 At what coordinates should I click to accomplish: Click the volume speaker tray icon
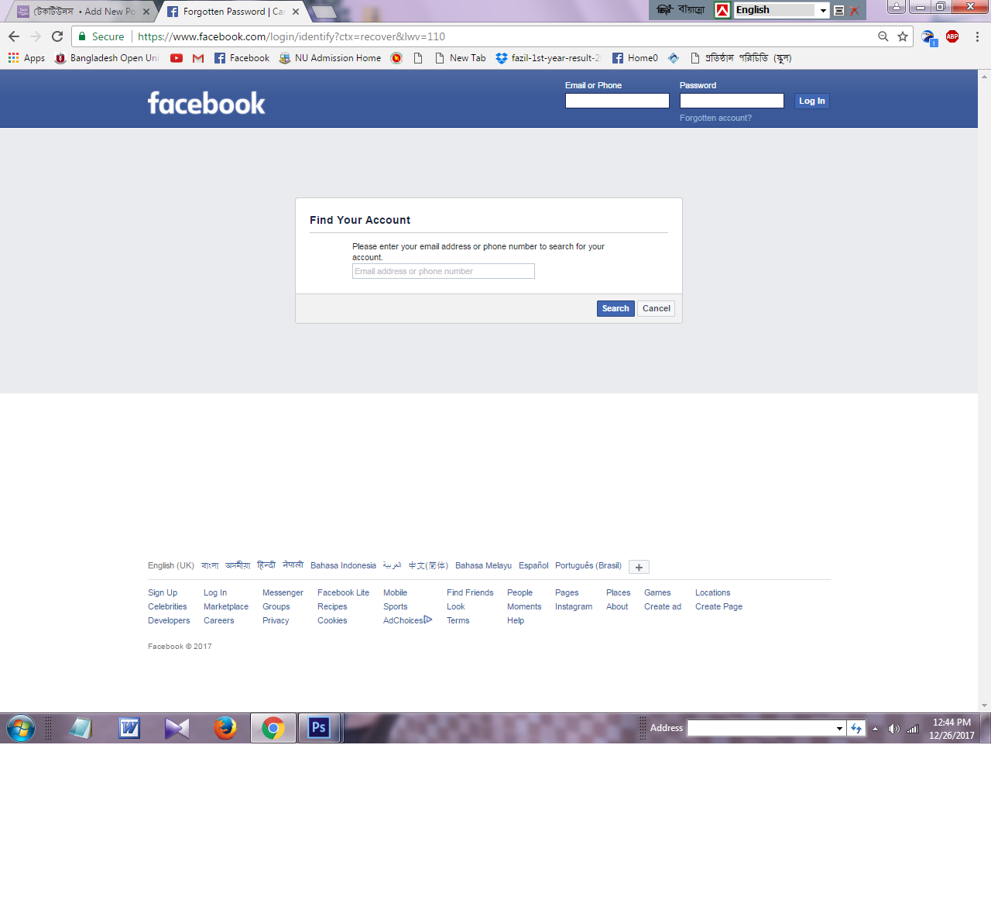(x=894, y=729)
